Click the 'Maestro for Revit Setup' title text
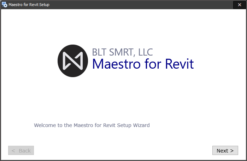The height and width of the screenshot is (161, 247). pyautogui.click(x=29, y=5)
